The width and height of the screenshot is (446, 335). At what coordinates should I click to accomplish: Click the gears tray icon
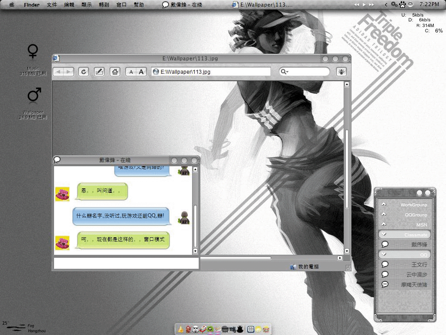coord(395,4)
